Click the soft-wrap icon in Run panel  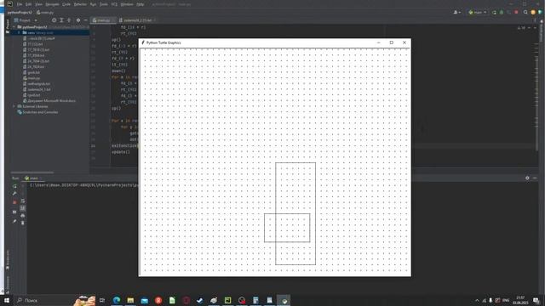(23, 201)
